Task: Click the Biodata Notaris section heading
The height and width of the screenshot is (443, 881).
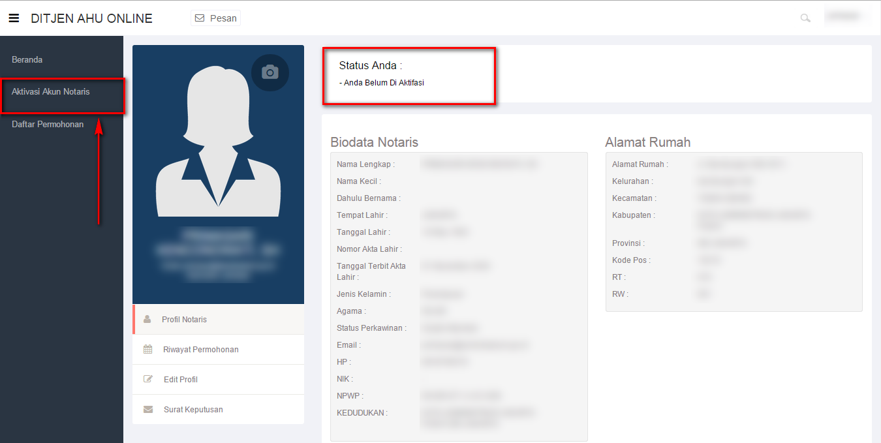Action: click(374, 142)
